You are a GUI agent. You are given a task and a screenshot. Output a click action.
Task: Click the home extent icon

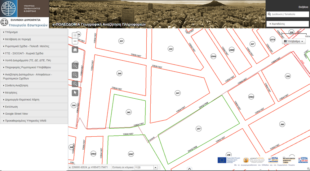[x=75, y=49]
